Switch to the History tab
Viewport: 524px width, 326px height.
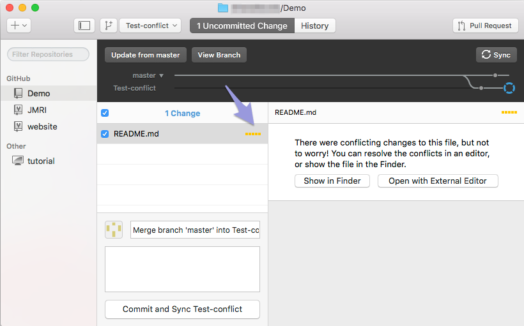click(314, 26)
